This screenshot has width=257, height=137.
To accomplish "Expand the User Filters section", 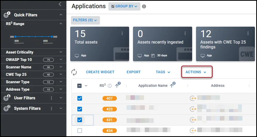I will (x=61, y=98).
